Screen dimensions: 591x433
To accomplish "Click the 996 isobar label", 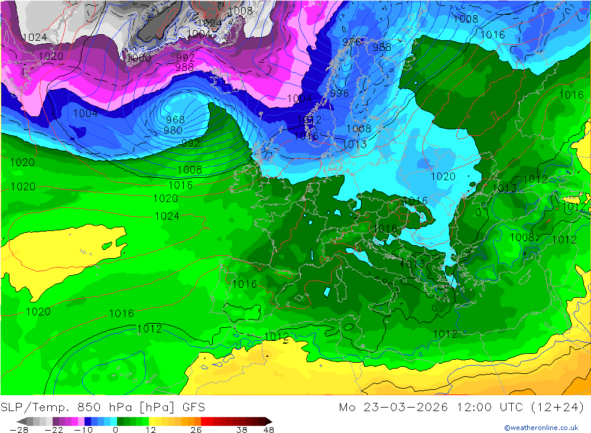I will coord(339,93).
